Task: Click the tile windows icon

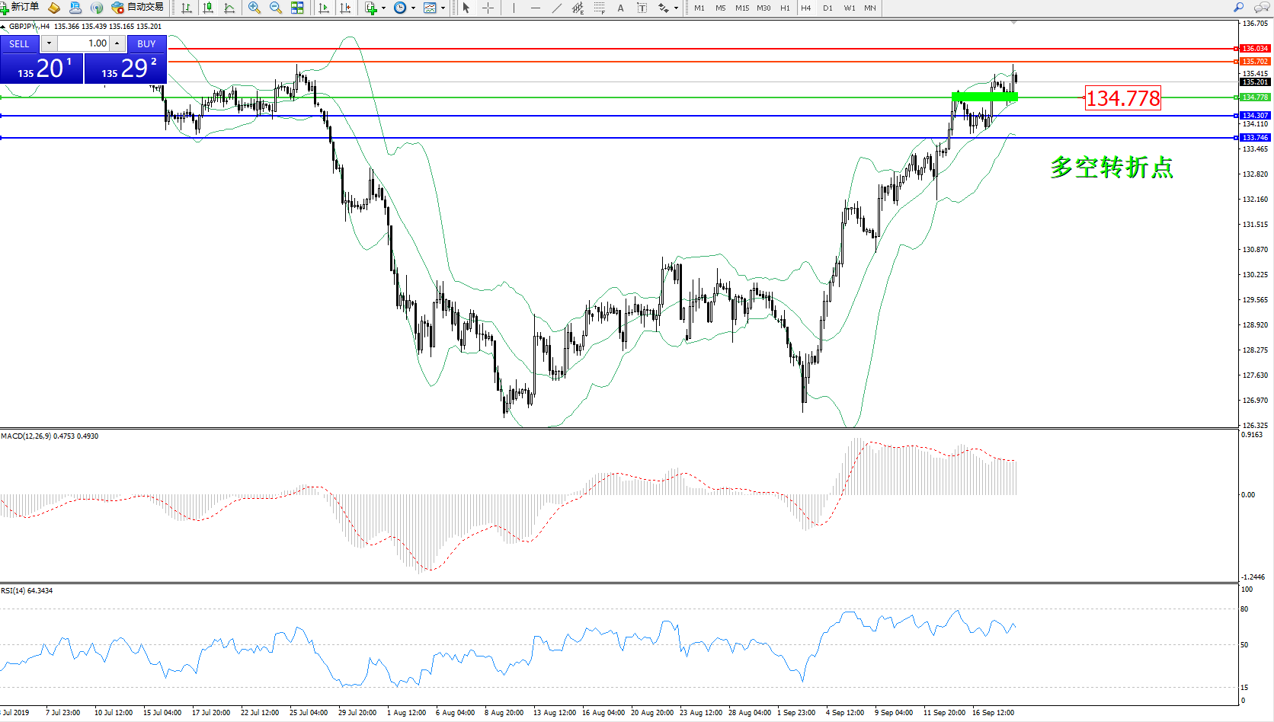Action: (297, 8)
